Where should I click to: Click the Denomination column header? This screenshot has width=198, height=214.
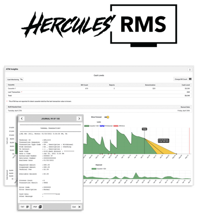tap(150, 85)
